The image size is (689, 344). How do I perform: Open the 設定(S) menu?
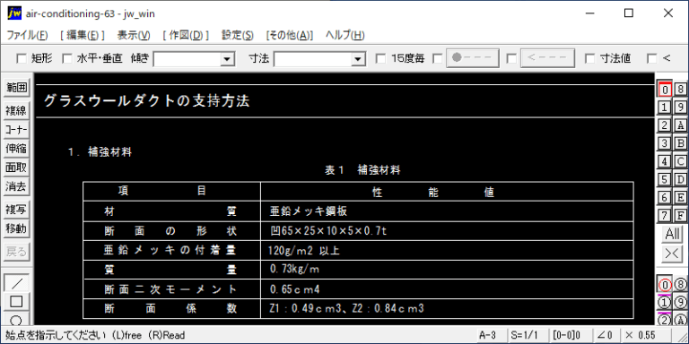tap(237, 35)
